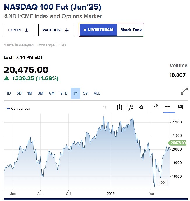Select the pencil drawing tool
The image size is (190, 201).
[155, 107]
